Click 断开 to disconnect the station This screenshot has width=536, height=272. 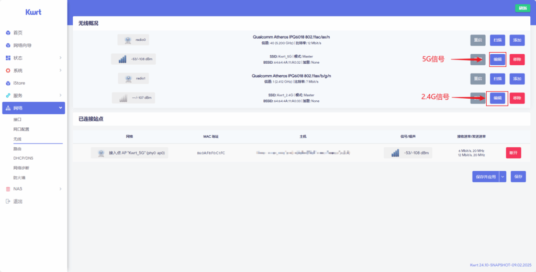click(x=513, y=153)
